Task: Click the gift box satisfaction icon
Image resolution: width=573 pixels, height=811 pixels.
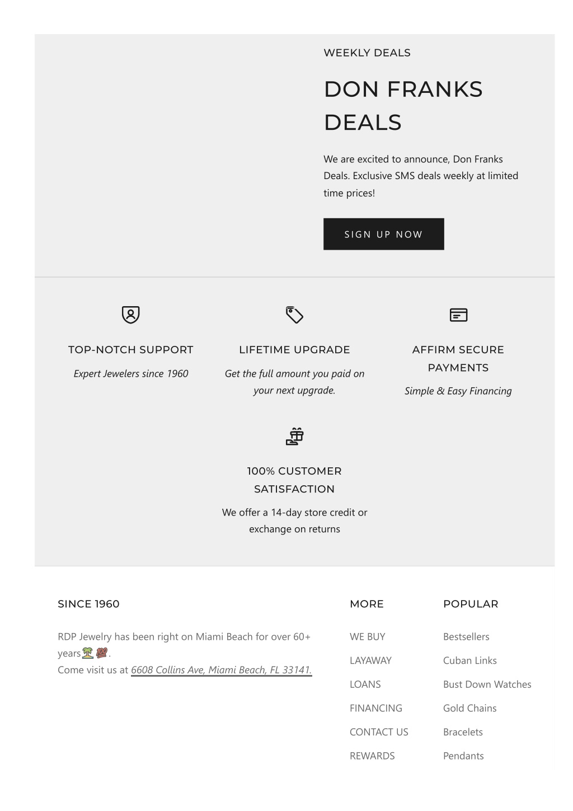Action: pos(294,436)
